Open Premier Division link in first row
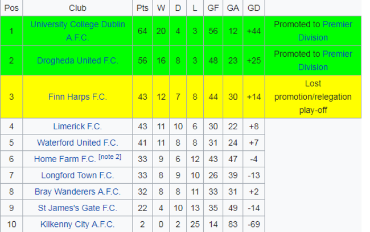This screenshot has width=370, height=232. tap(337, 24)
